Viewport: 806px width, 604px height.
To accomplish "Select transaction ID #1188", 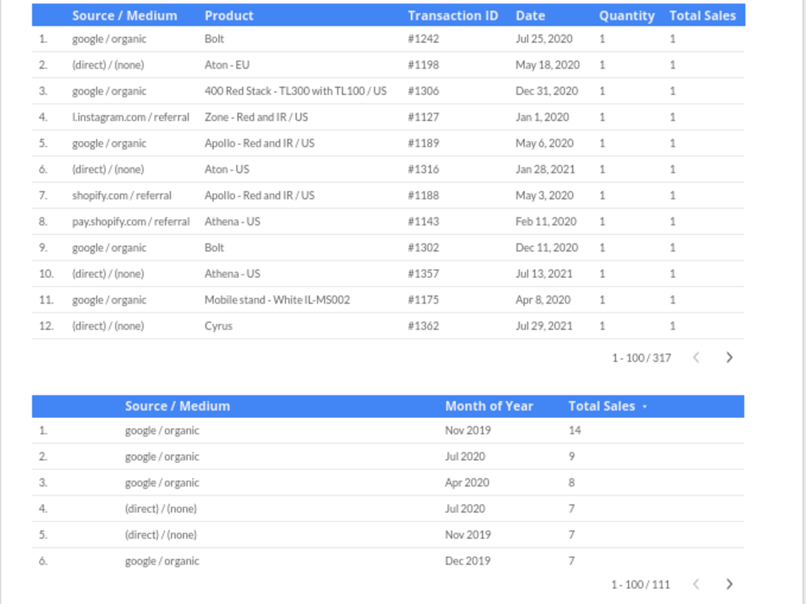I will [424, 196].
